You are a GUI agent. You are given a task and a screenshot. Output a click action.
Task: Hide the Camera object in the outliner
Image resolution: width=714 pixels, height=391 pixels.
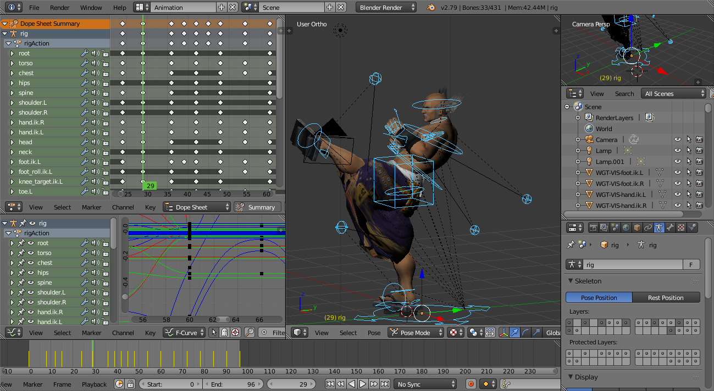coord(678,140)
